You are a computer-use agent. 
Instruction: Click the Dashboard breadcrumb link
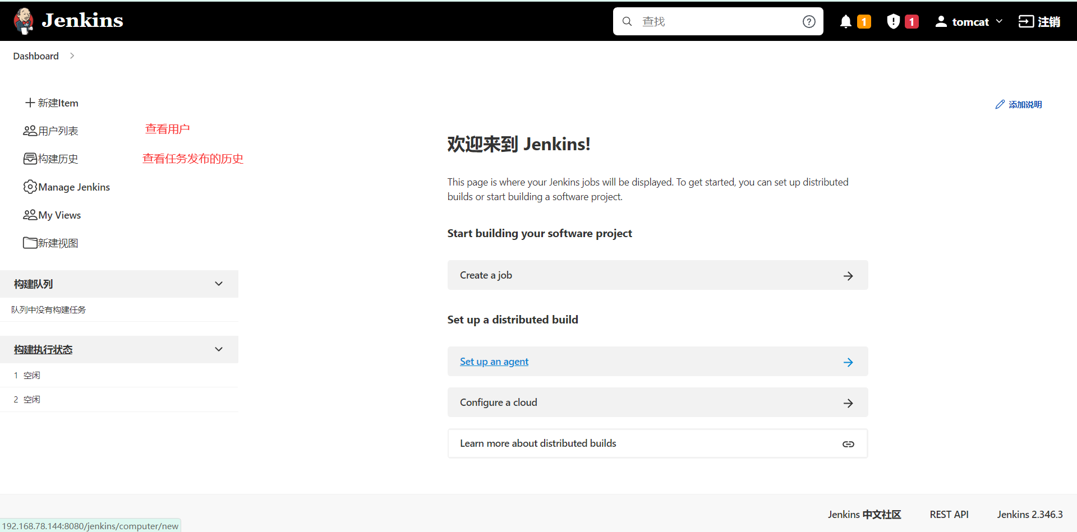coord(36,56)
